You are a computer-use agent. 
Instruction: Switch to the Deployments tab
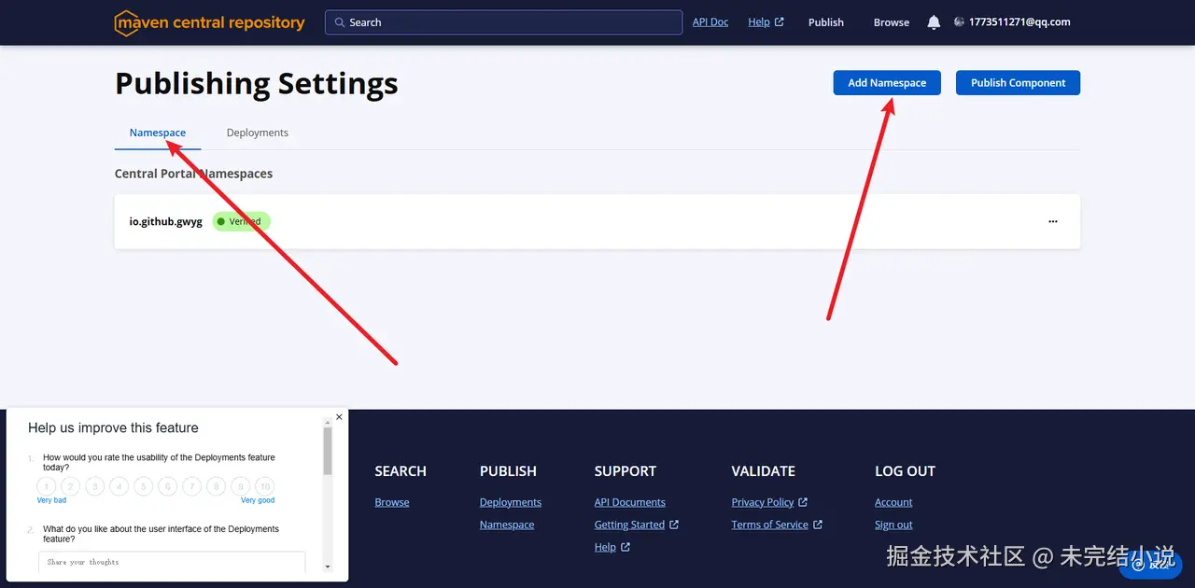click(x=258, y=133)
